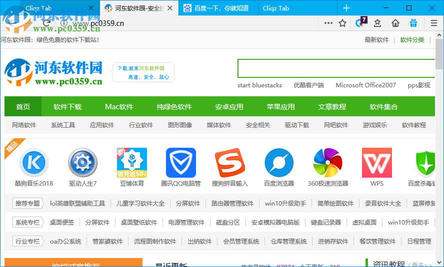The image size is (444, 267).
Task: Click inside the site search box
Action: click(x=336, y=68)
